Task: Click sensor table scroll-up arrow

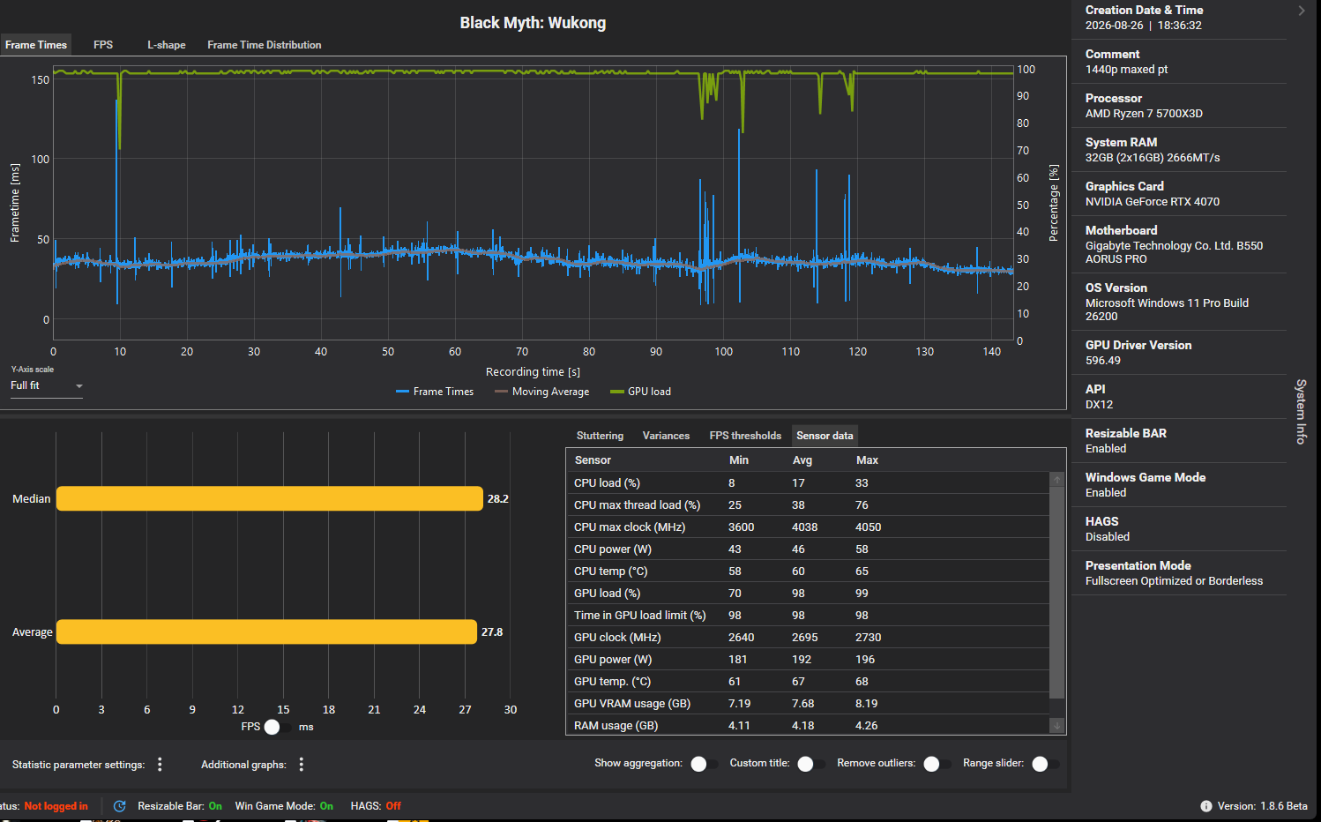Action: click(1057, 480)
